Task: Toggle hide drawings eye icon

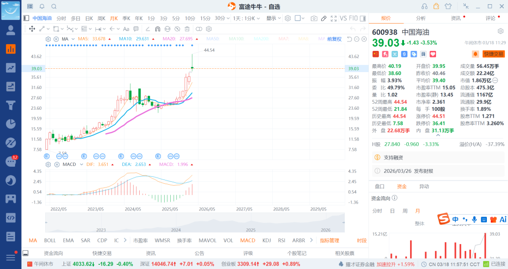Action: pyautogui.click(x=177, y=29)
